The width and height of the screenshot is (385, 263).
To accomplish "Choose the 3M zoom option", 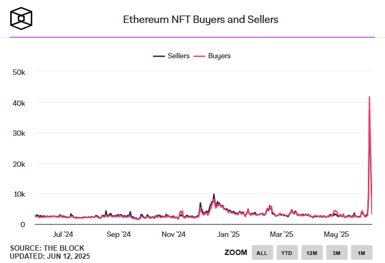I will click(x=336, y=252).
